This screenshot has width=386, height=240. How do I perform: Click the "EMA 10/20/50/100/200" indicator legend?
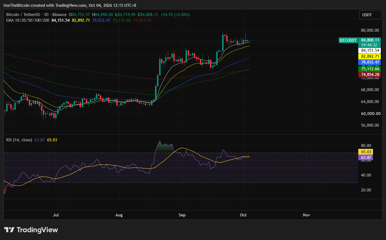point(28,20)
